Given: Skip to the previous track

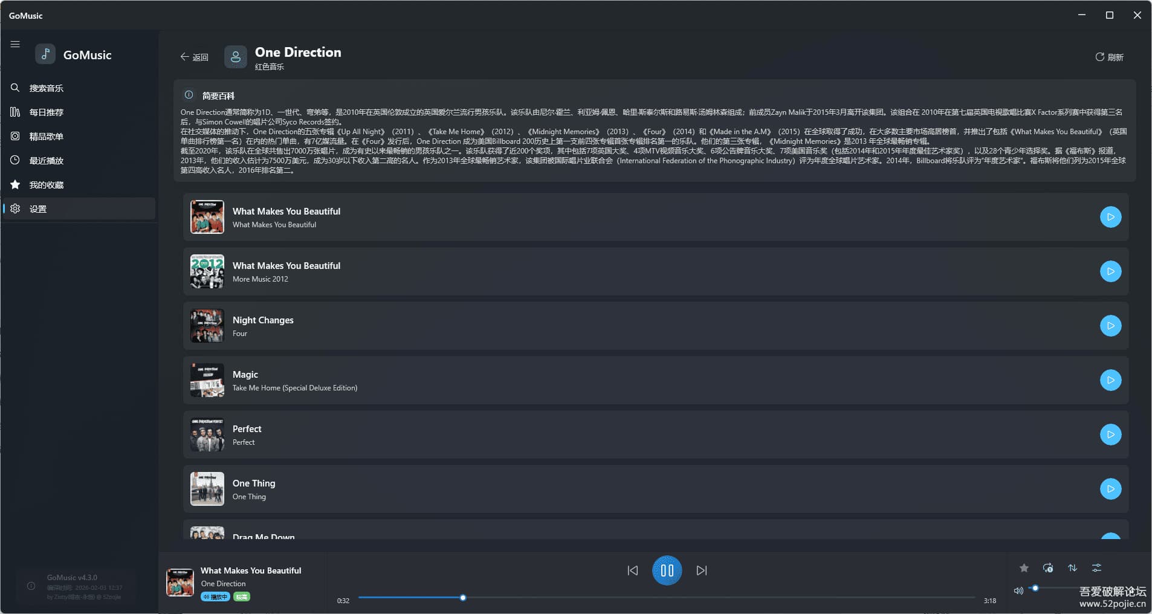Looking at the screenshot, I should [632, 570].
